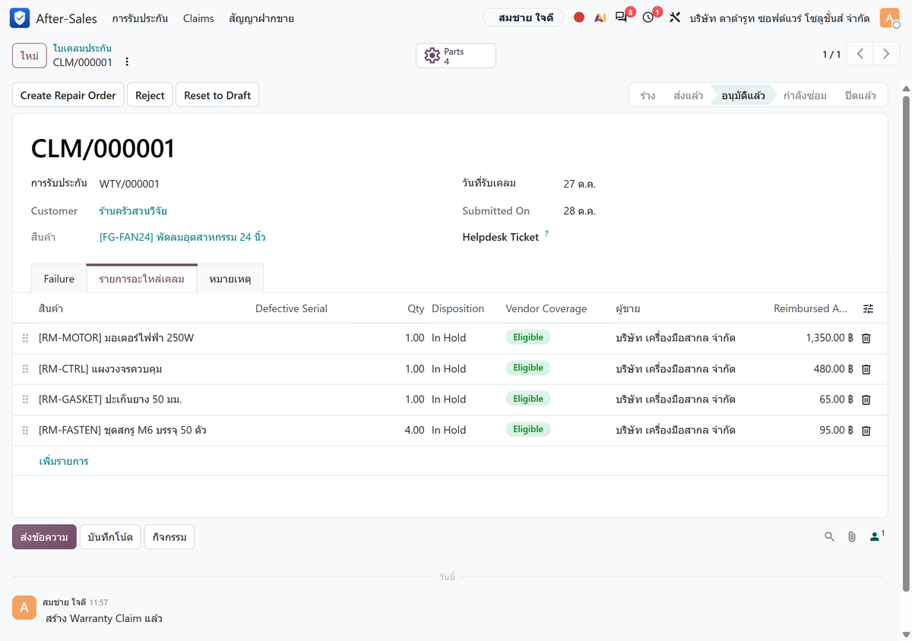This screenshot has width=912, height=641.
Task: Select the รายการอะไหล่เคลม tab
Action: pyautogui.click(x=142, y=279)
